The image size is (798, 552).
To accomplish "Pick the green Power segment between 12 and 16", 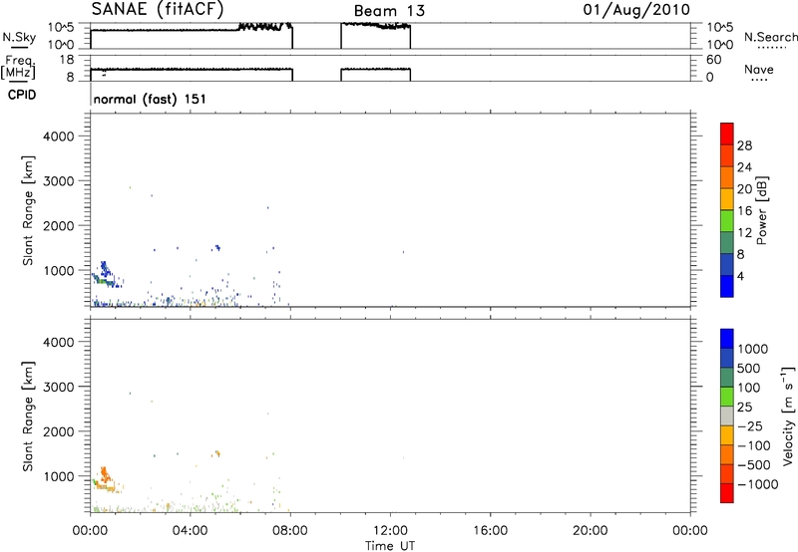I will tap(727, 220).
